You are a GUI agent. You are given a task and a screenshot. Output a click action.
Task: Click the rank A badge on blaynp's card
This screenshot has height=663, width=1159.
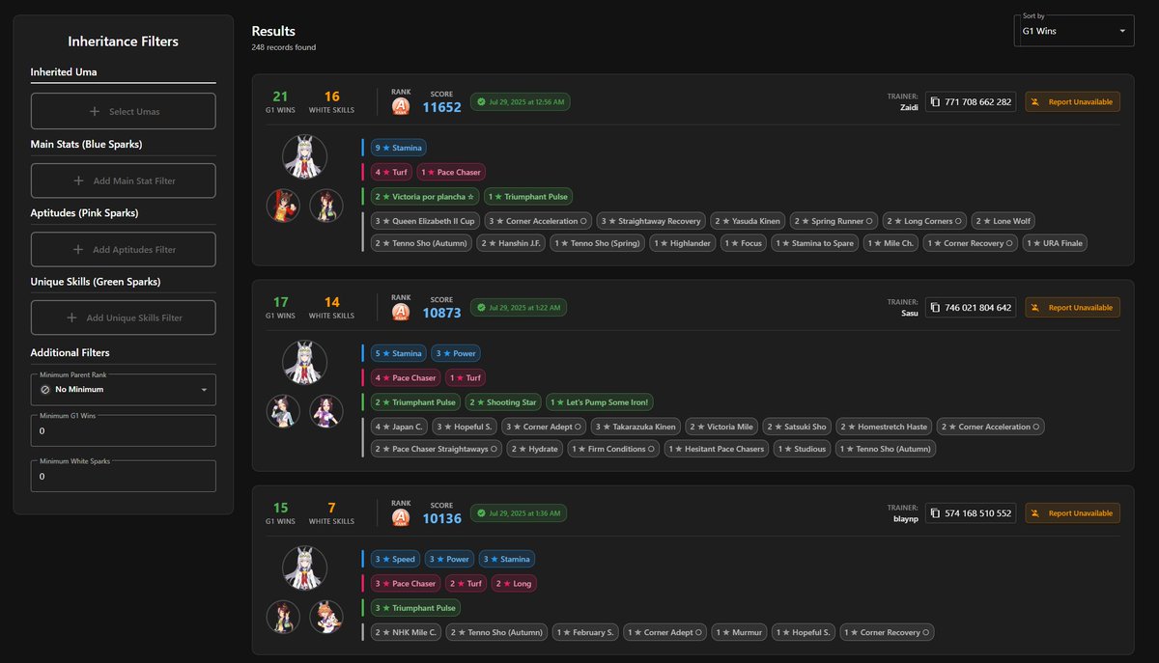pyautogui.click(x=401, y=518)
